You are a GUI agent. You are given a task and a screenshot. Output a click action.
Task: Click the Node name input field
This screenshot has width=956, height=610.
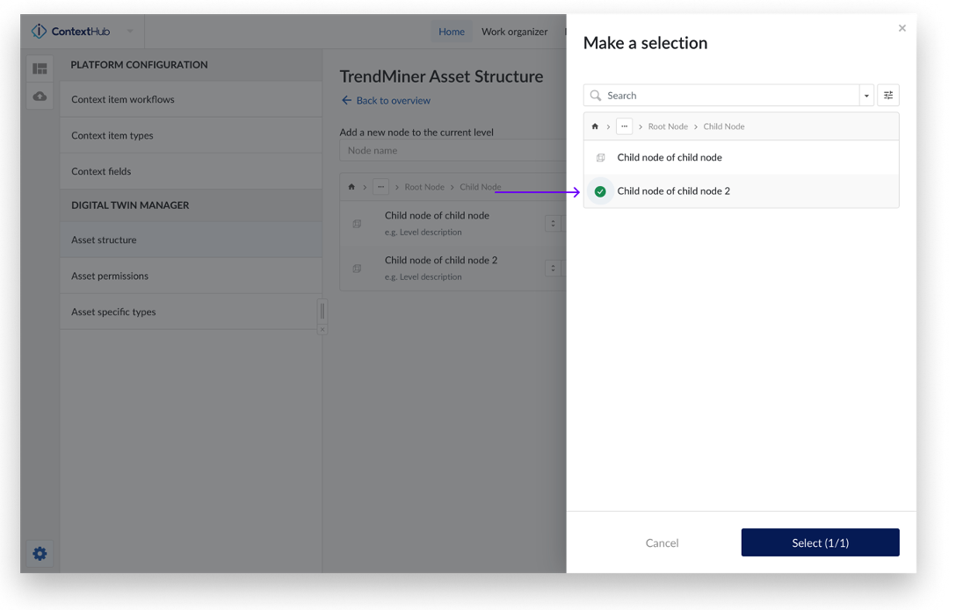pos(453,151)
